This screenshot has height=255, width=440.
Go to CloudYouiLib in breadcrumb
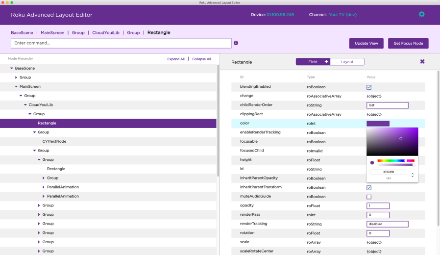pyautogui.click(x=106, y=32)
